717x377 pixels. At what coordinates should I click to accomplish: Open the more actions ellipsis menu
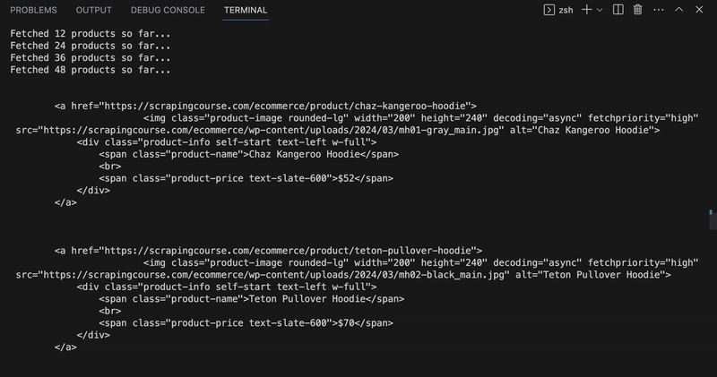click(658, 10)
